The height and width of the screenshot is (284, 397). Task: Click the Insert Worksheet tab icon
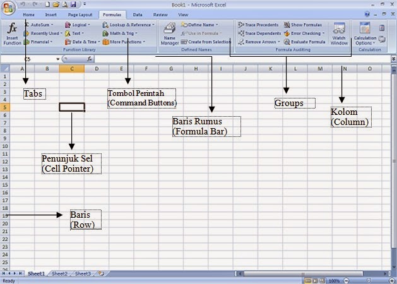pos(102,273)
